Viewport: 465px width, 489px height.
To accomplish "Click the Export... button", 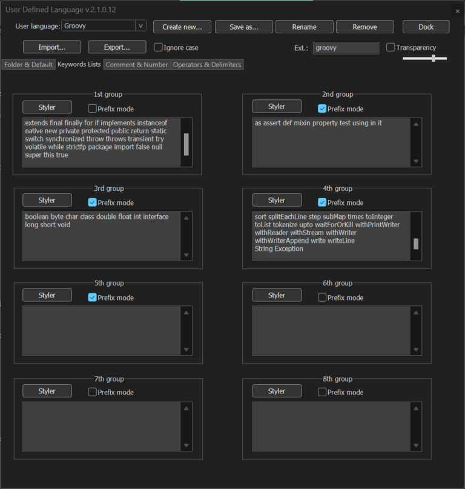I will [x=117, y=47].
